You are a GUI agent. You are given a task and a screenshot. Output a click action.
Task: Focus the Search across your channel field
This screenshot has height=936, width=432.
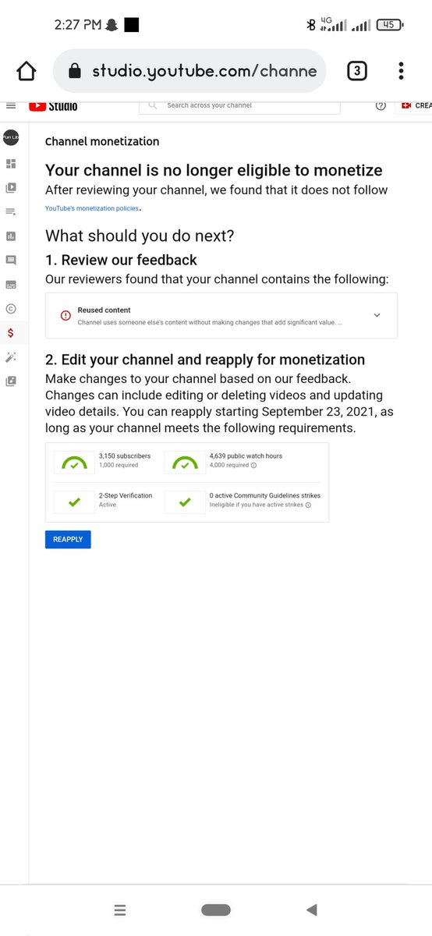(x=239, y=105)
